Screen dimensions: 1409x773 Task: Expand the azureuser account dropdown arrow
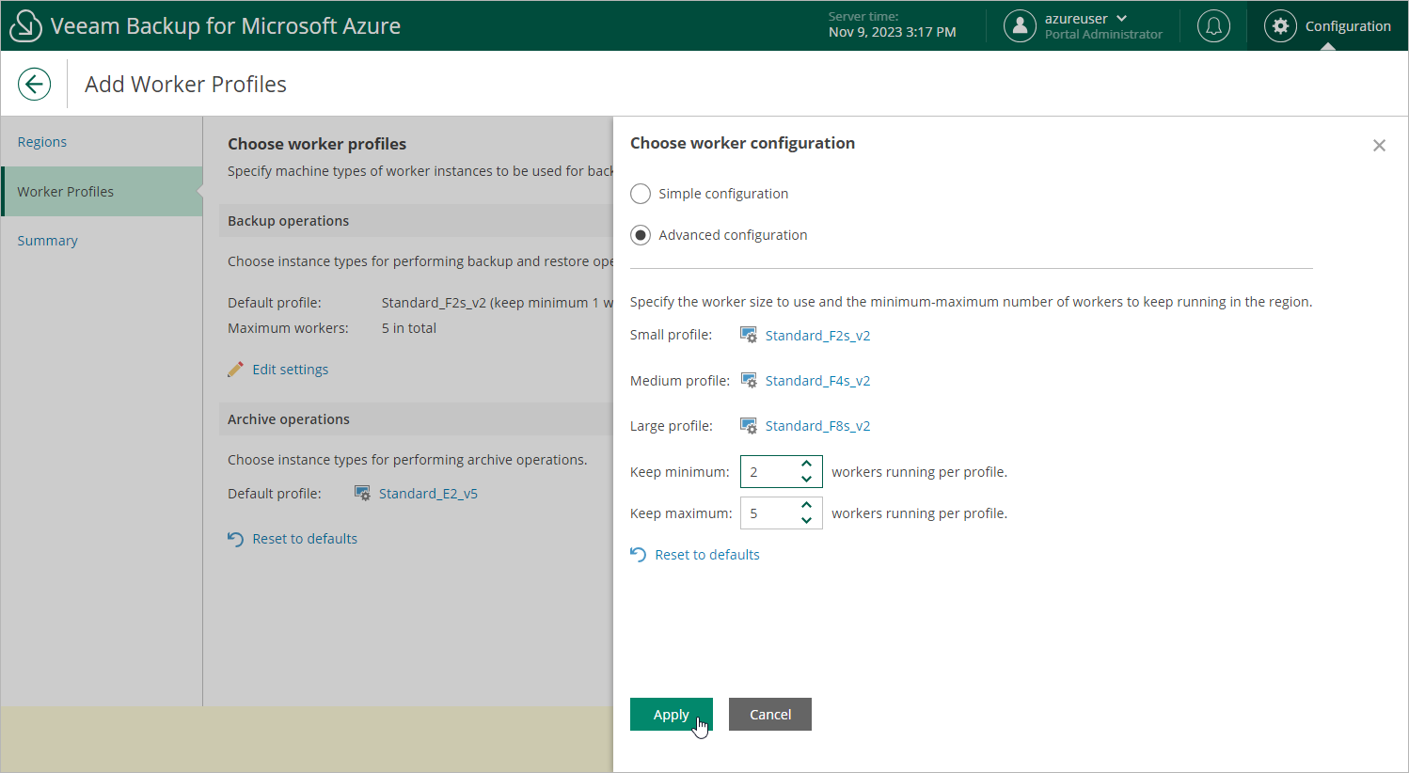(1122, 19)
